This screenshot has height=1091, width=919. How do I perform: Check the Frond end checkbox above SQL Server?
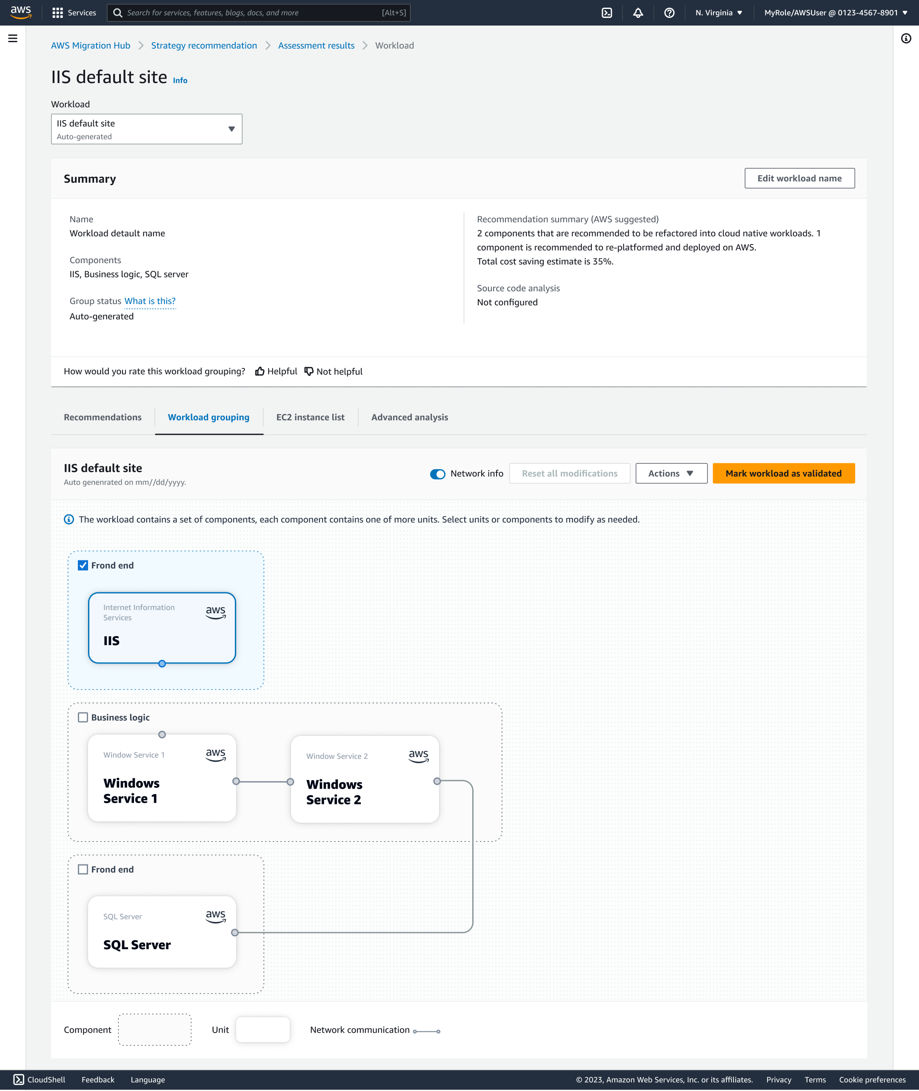tap(83, 870)
